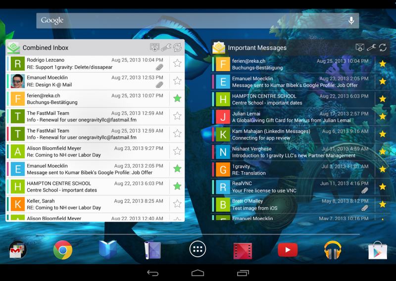Tap the blue N avatar for Nishant Verghese
The image size is (396, 281).
[x=223, y=152]
